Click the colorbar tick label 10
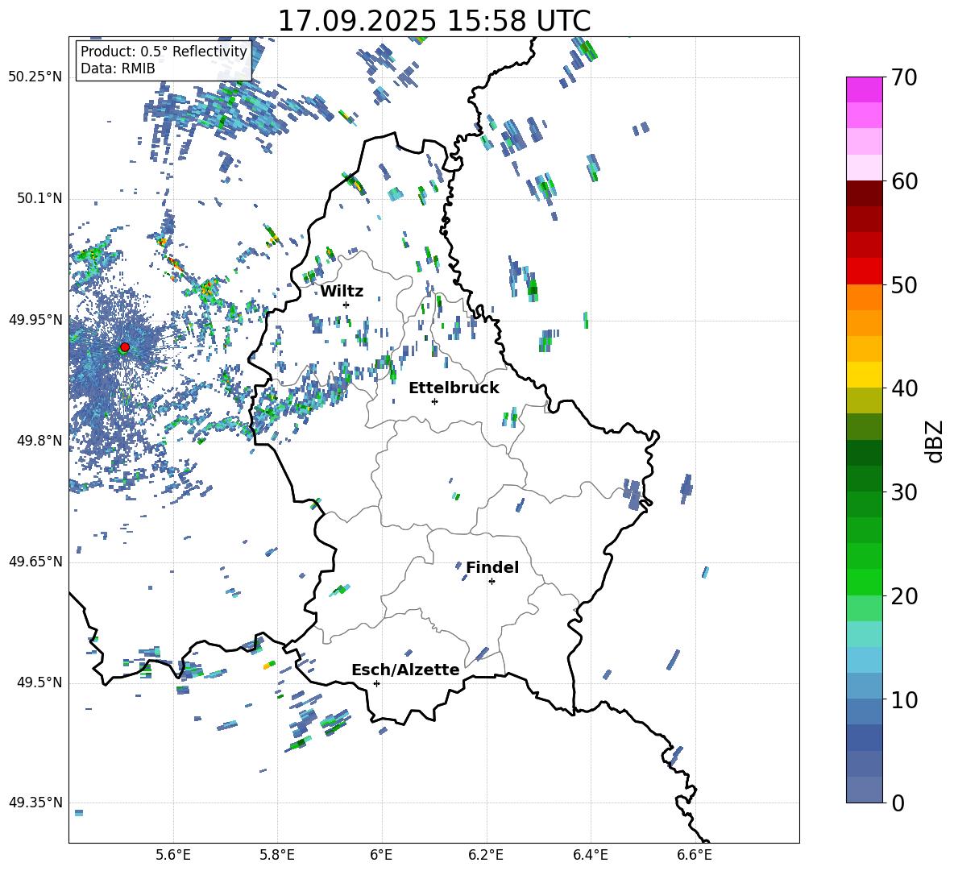The image size is (954, 871). coord(904,699)
